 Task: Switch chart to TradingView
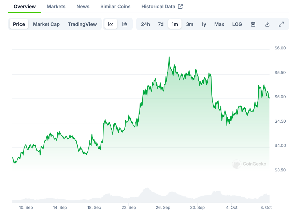point(82,24)
